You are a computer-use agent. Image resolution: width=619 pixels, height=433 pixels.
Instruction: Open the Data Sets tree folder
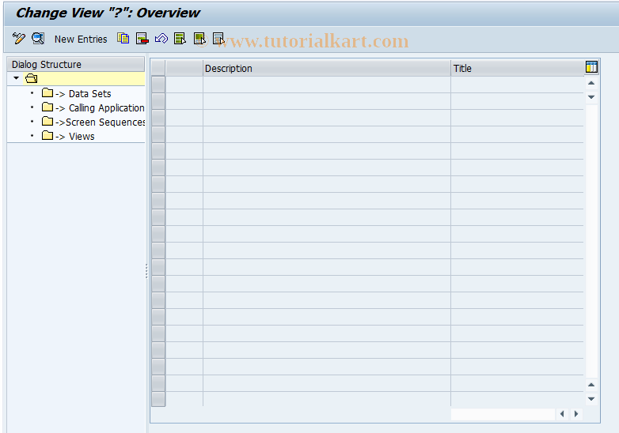(83, 93)
